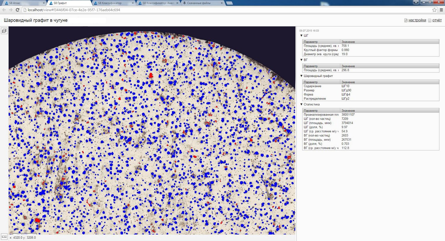This screenshot has width=445, height=241.
Task: Collapse the Шаровидный графит section
Action: [301, 76]
